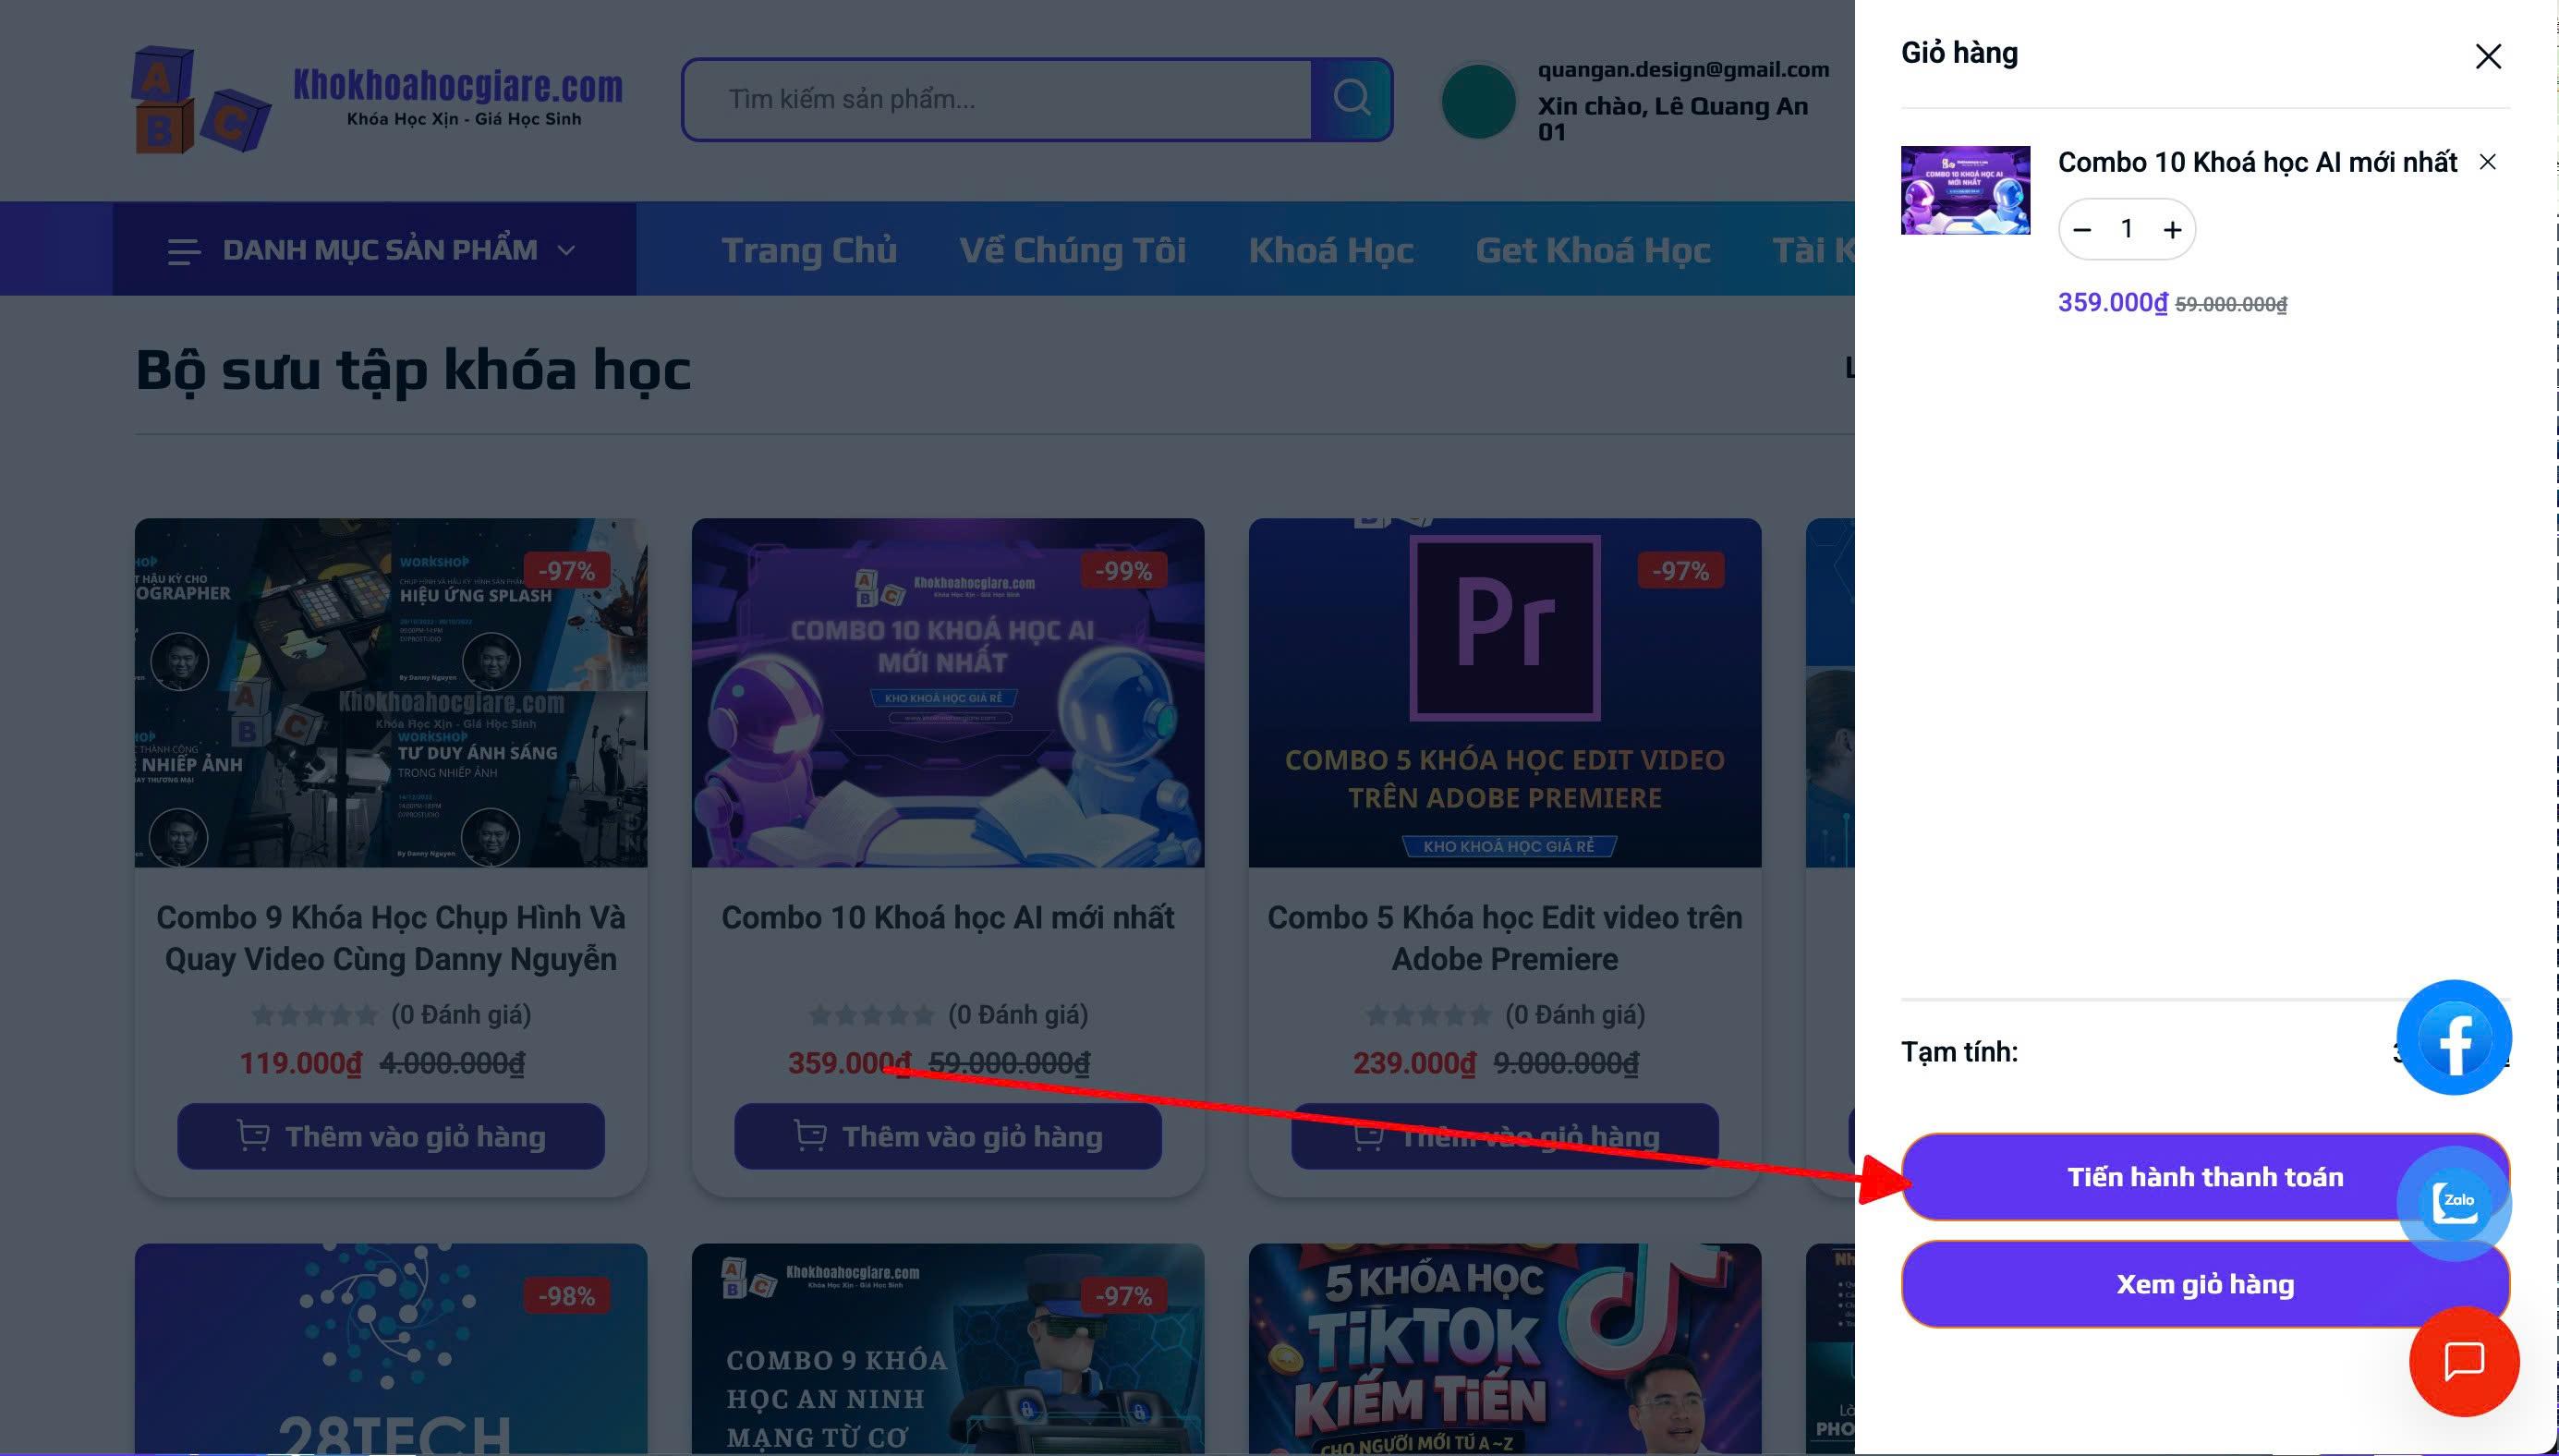2559x1456 pixels.
Task: Open the Facebook floating contact icon
Action: (2454, 1037)
